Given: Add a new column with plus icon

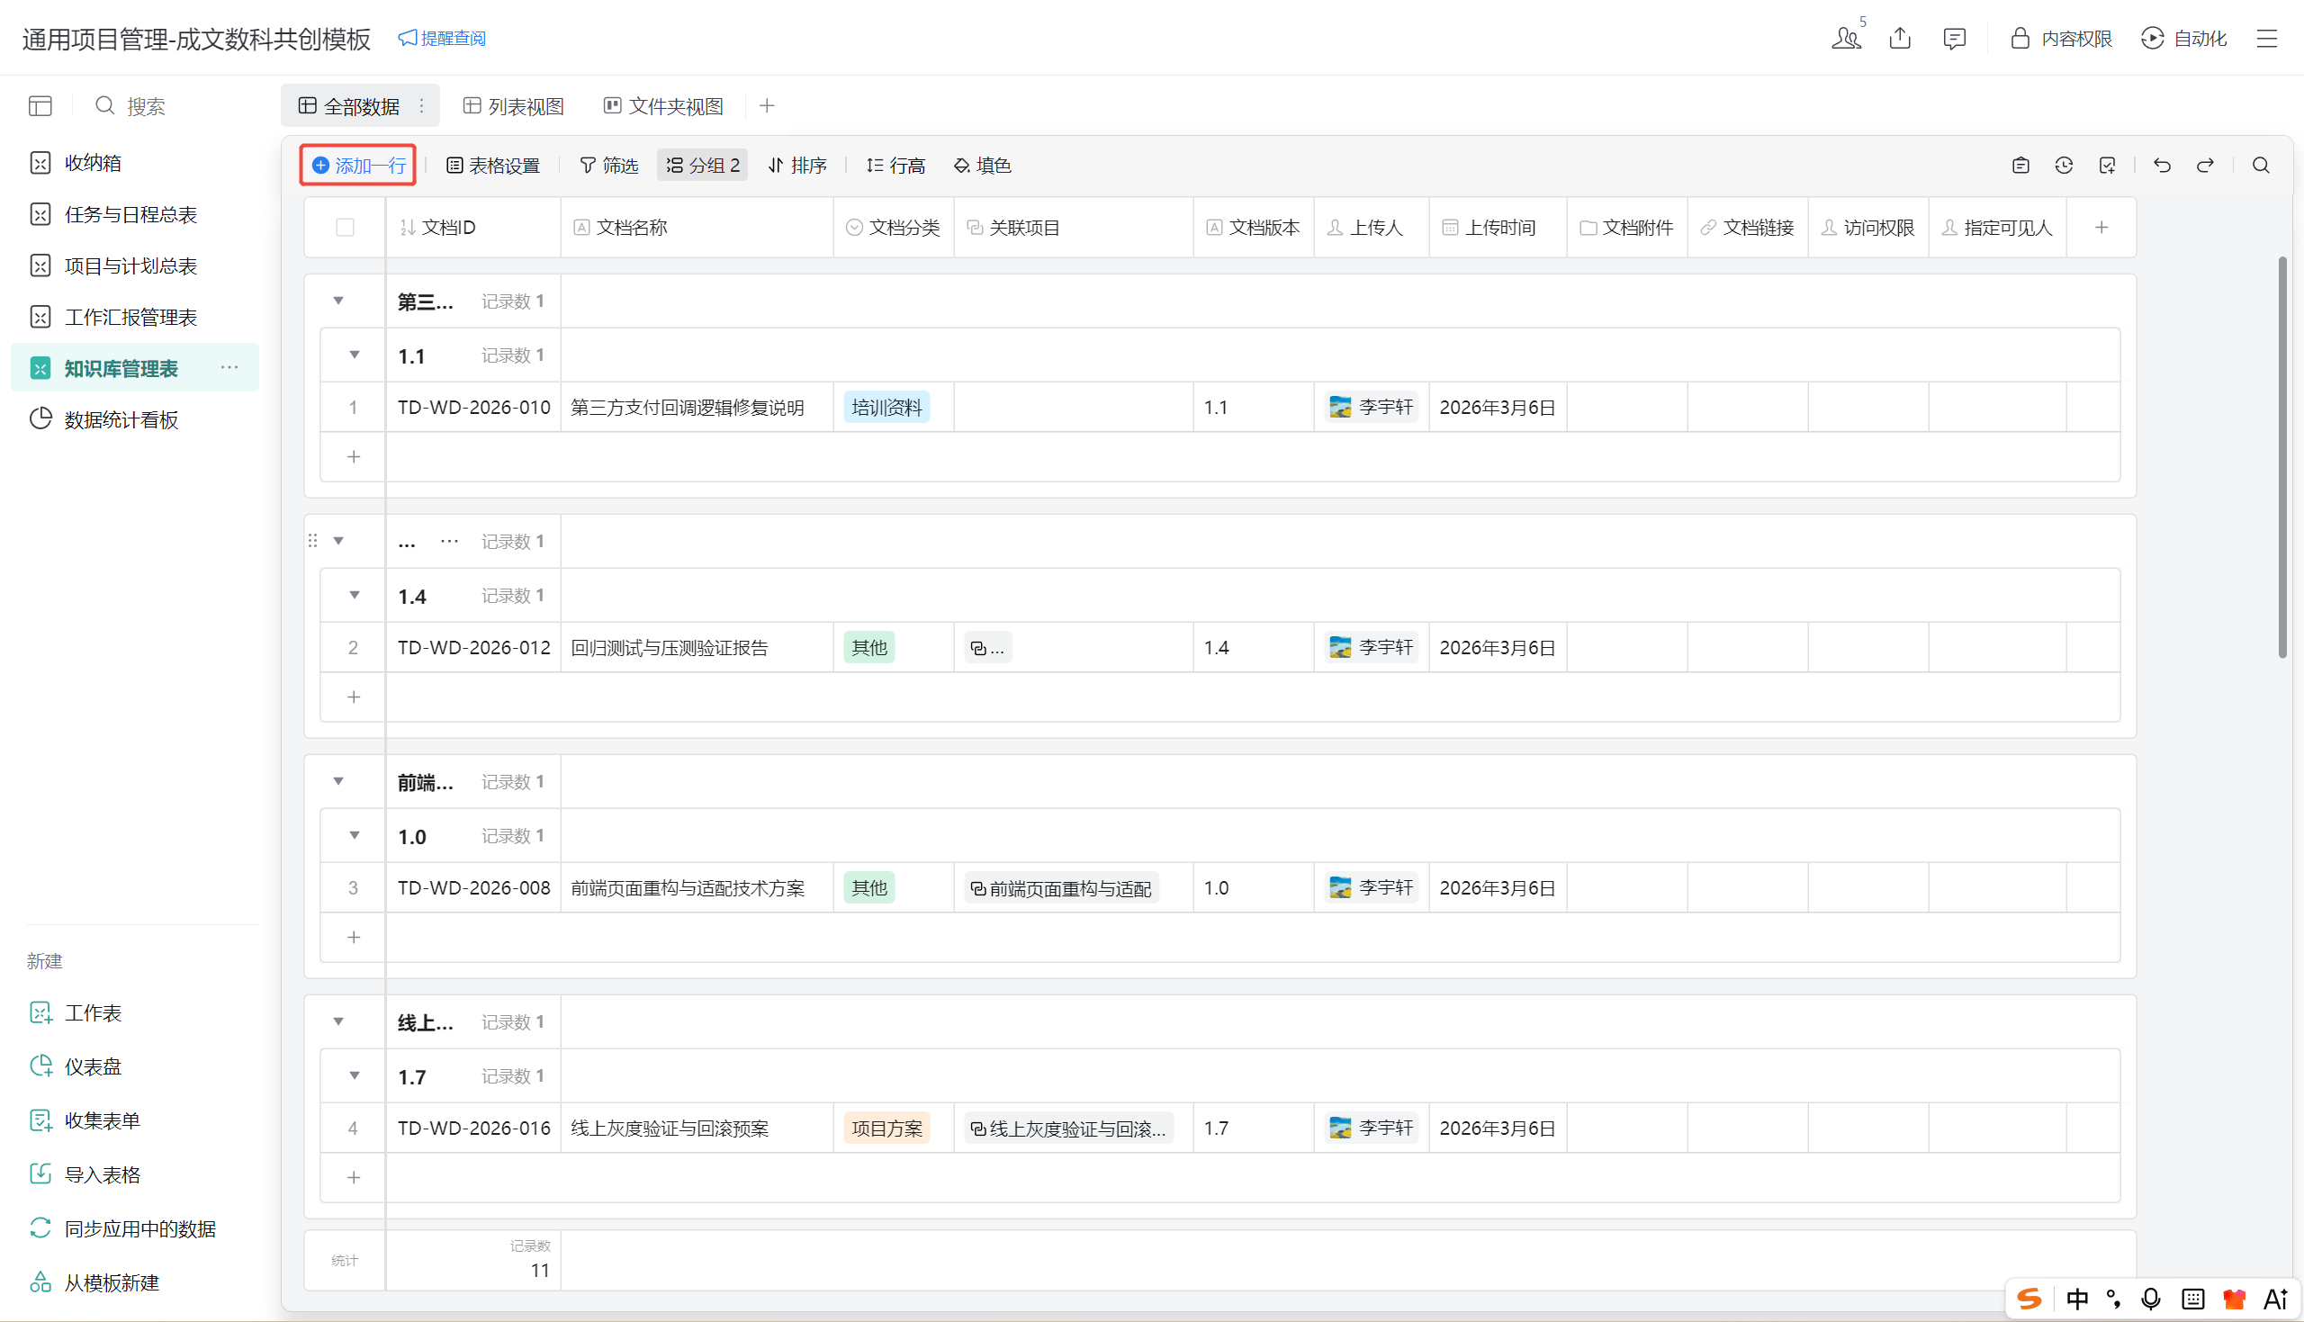Looking at the screenshot, I should pos(2101,228).
